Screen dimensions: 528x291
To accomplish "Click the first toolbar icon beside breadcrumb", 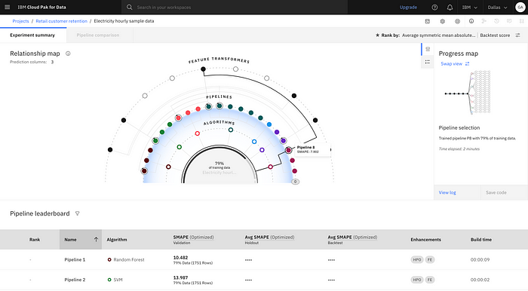I will click(428, 21).
